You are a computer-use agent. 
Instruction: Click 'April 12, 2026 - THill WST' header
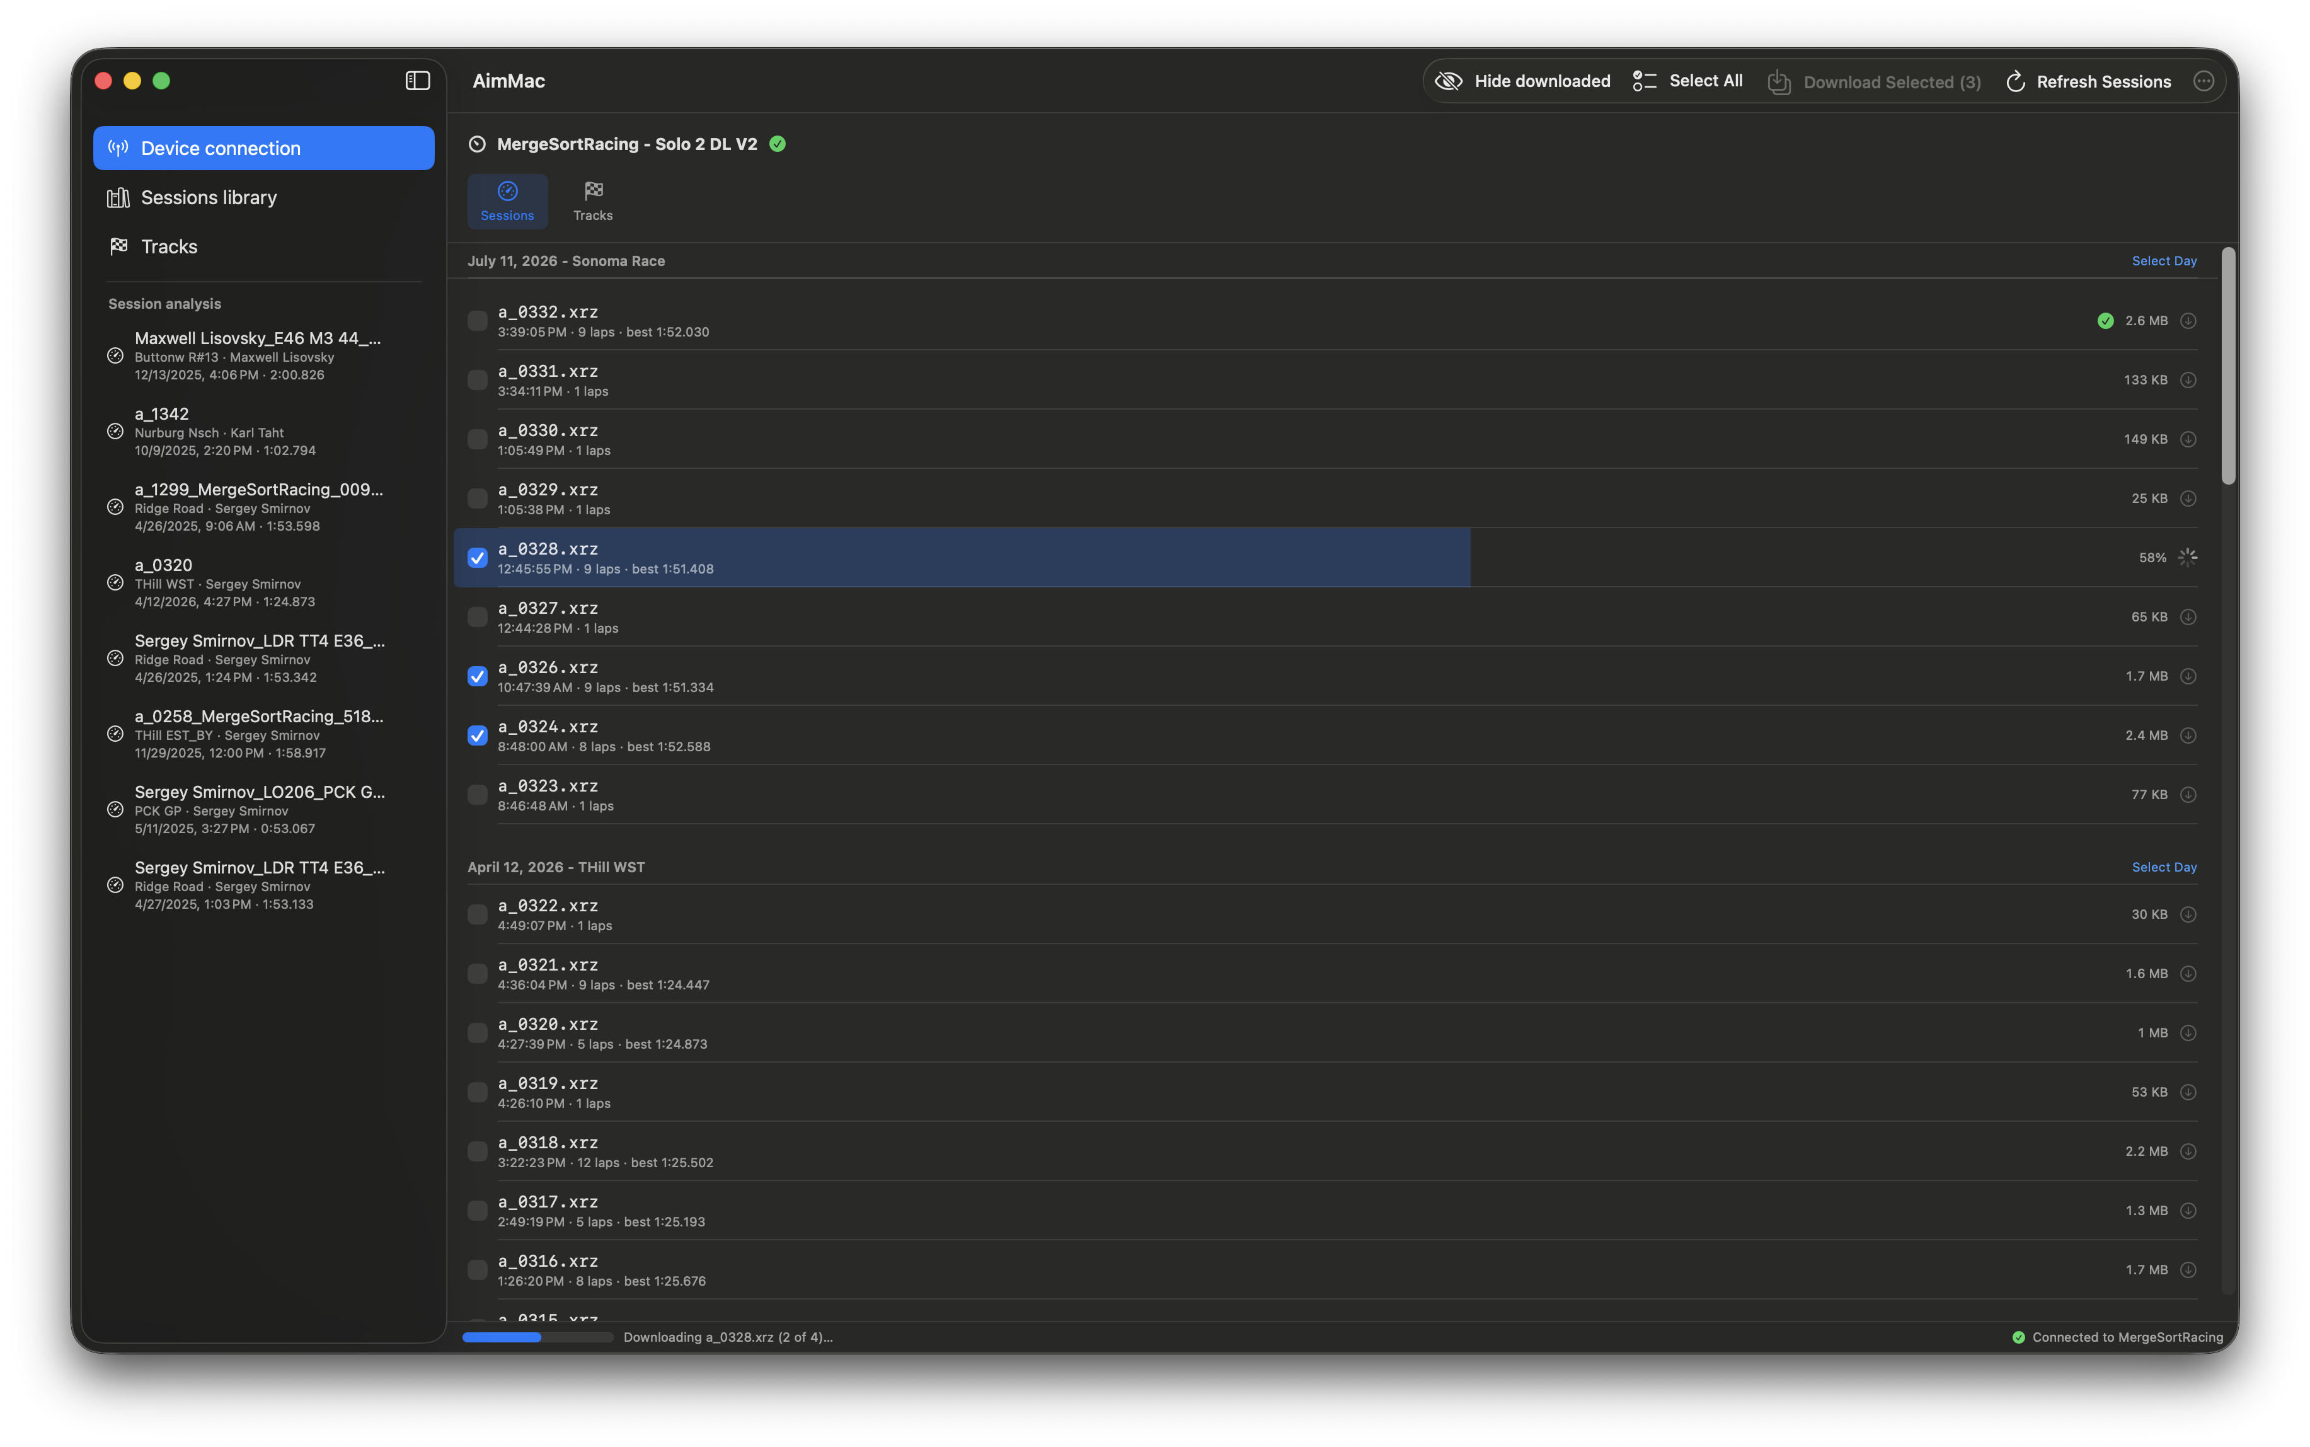coord(556,868)
